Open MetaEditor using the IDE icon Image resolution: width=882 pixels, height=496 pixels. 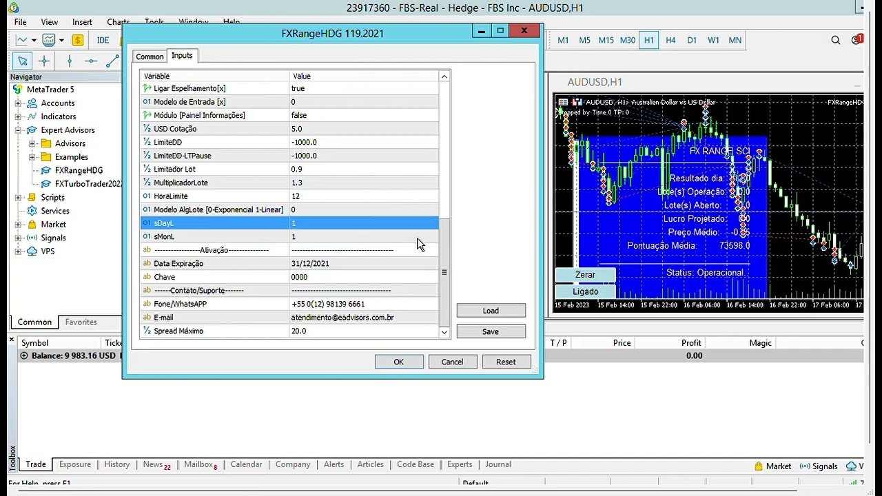102,40
